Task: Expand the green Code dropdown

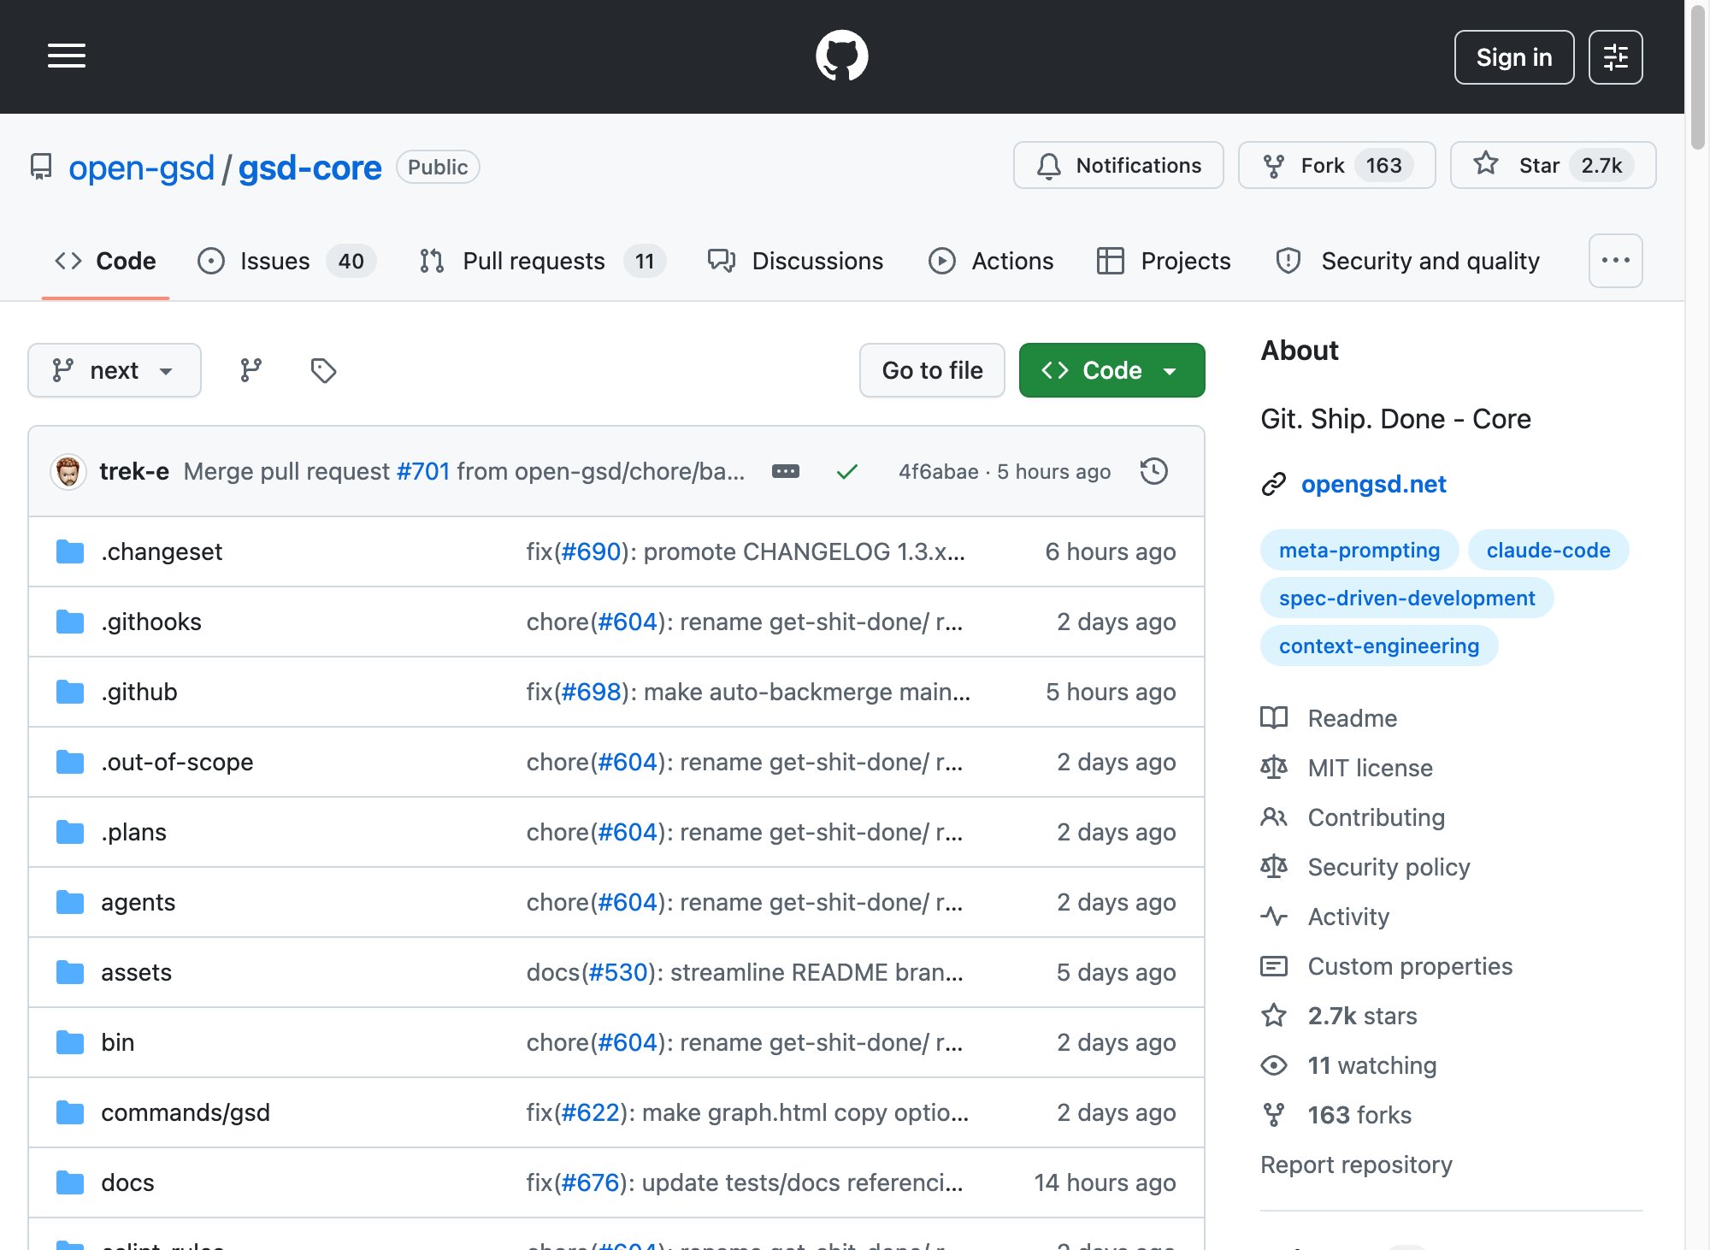Action: pyautogui.click(x=1111, y=370)
